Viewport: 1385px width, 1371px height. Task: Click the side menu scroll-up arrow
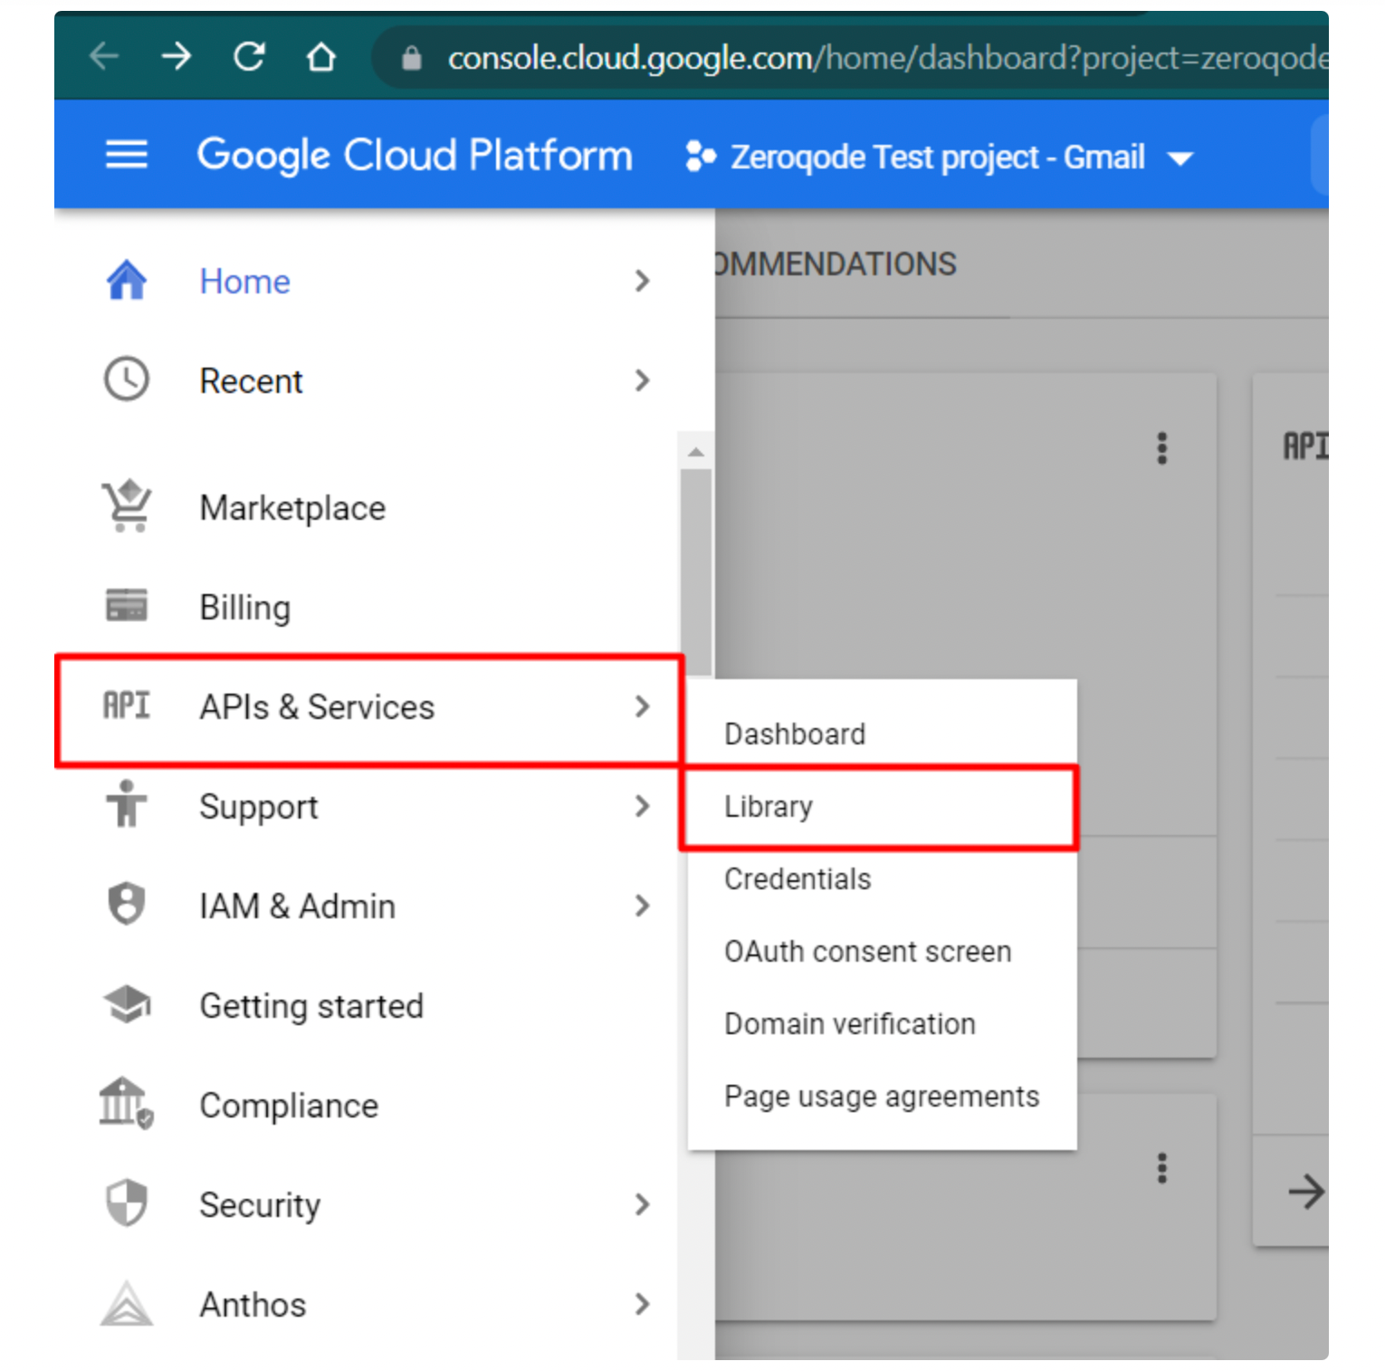(x=696, y=451)
